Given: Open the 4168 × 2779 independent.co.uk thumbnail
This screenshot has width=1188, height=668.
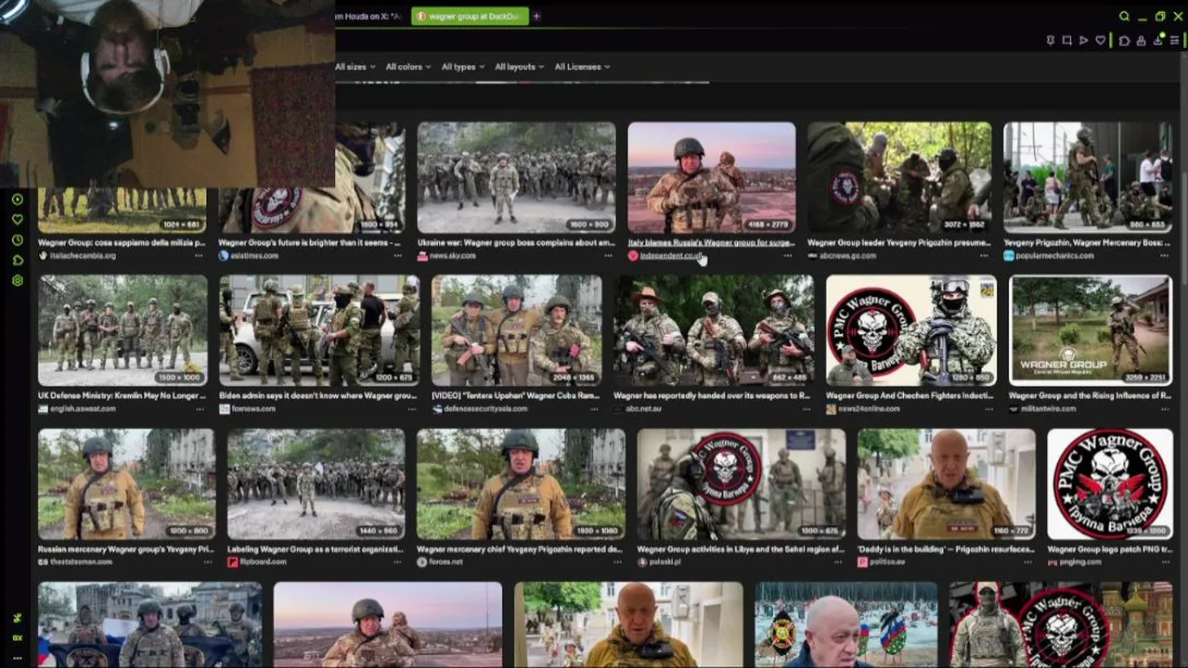Looking at the screenshot, I should 711,177.
